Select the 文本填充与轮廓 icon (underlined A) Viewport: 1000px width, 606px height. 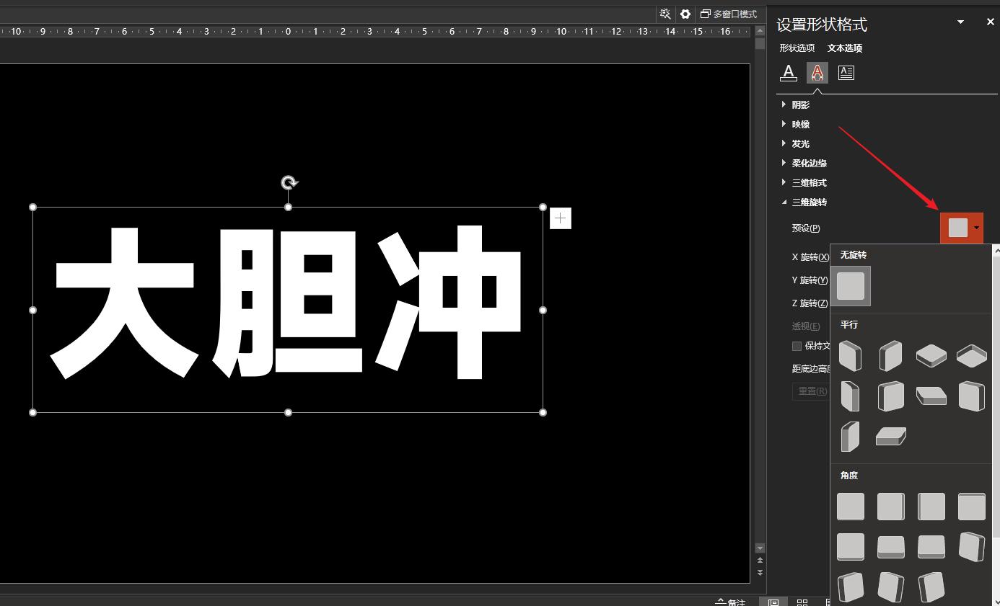[x=788, y=72]
